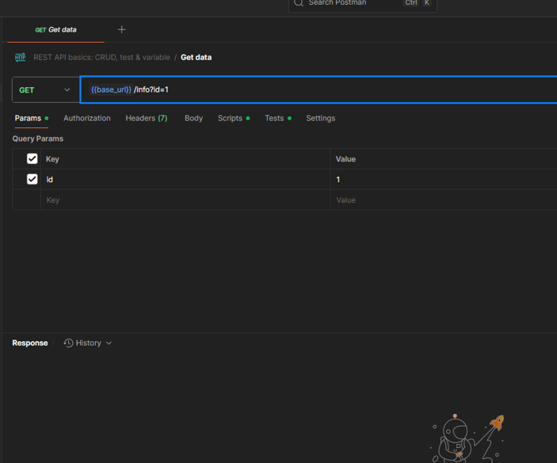Viewport: 557px width, 463px height.
Task: Click the REST API basics breadcrumb link
Action: pyautogui.click(x=101, y=58)
